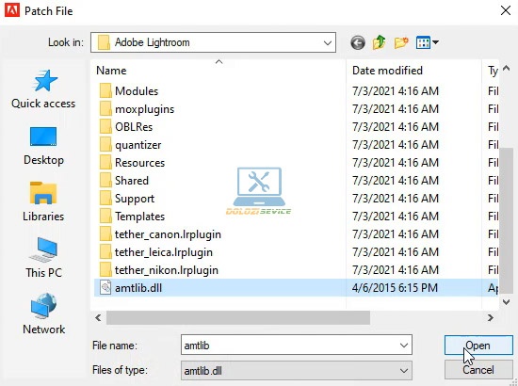Select the tether_canon.lrplugin folder icon

[105, 234]
